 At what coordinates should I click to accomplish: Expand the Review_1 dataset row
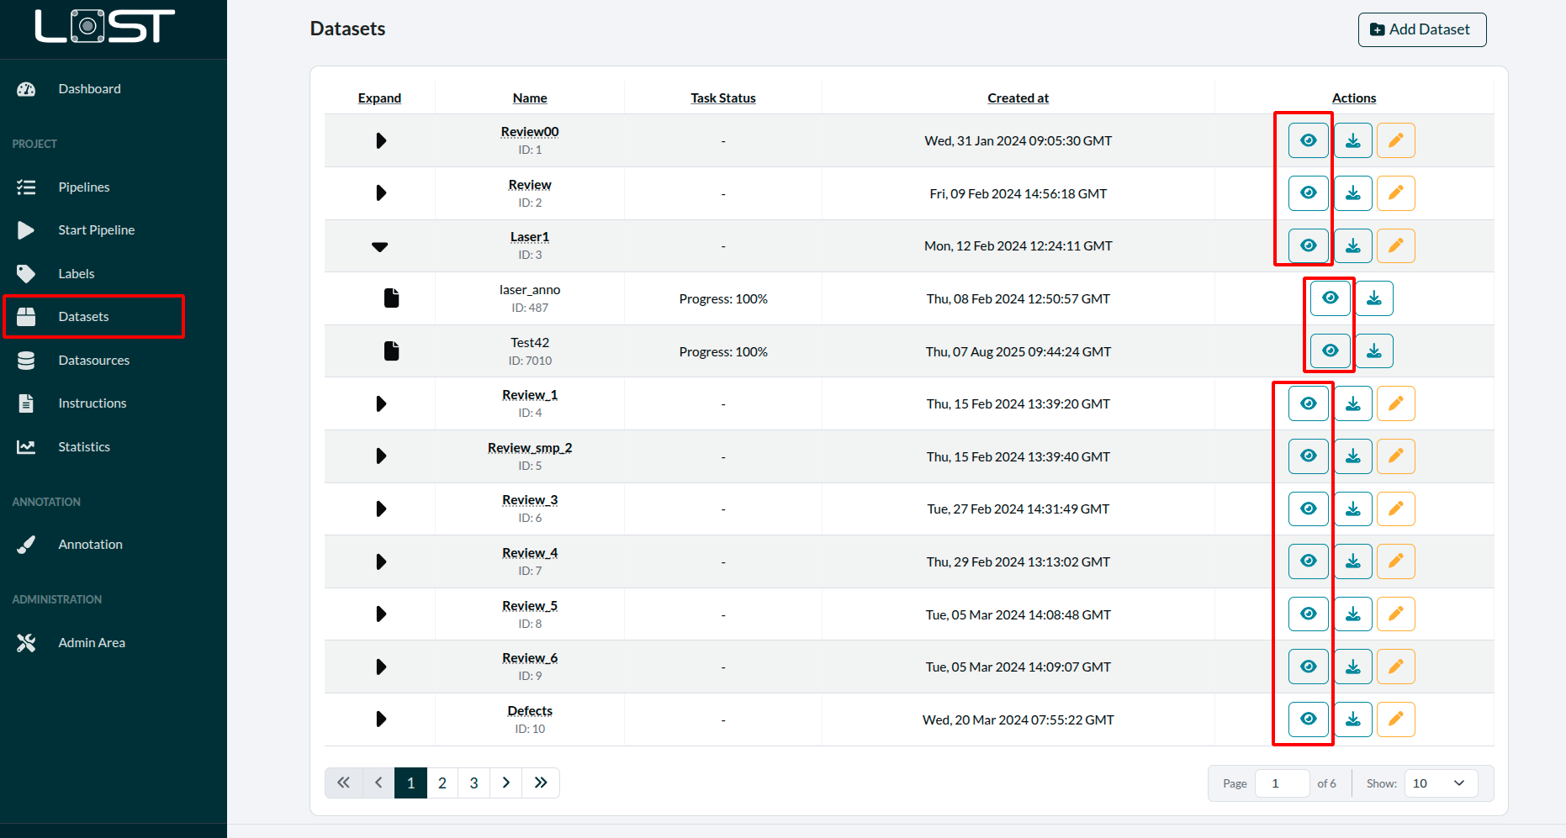(x=380, y=404)
